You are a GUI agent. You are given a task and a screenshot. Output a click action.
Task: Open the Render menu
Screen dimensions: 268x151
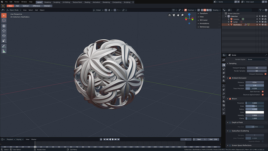pyautogui.click(x=17, y=2)
